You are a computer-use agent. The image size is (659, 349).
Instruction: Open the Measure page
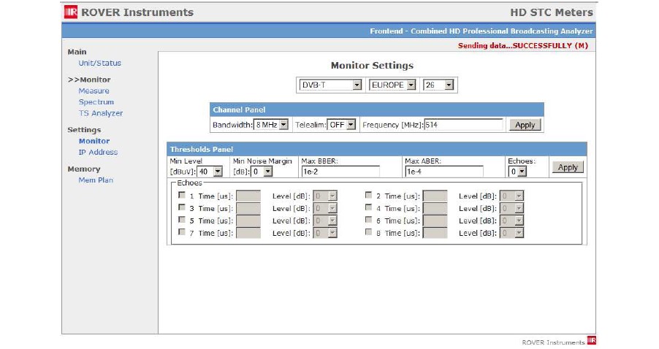[94, 91]
